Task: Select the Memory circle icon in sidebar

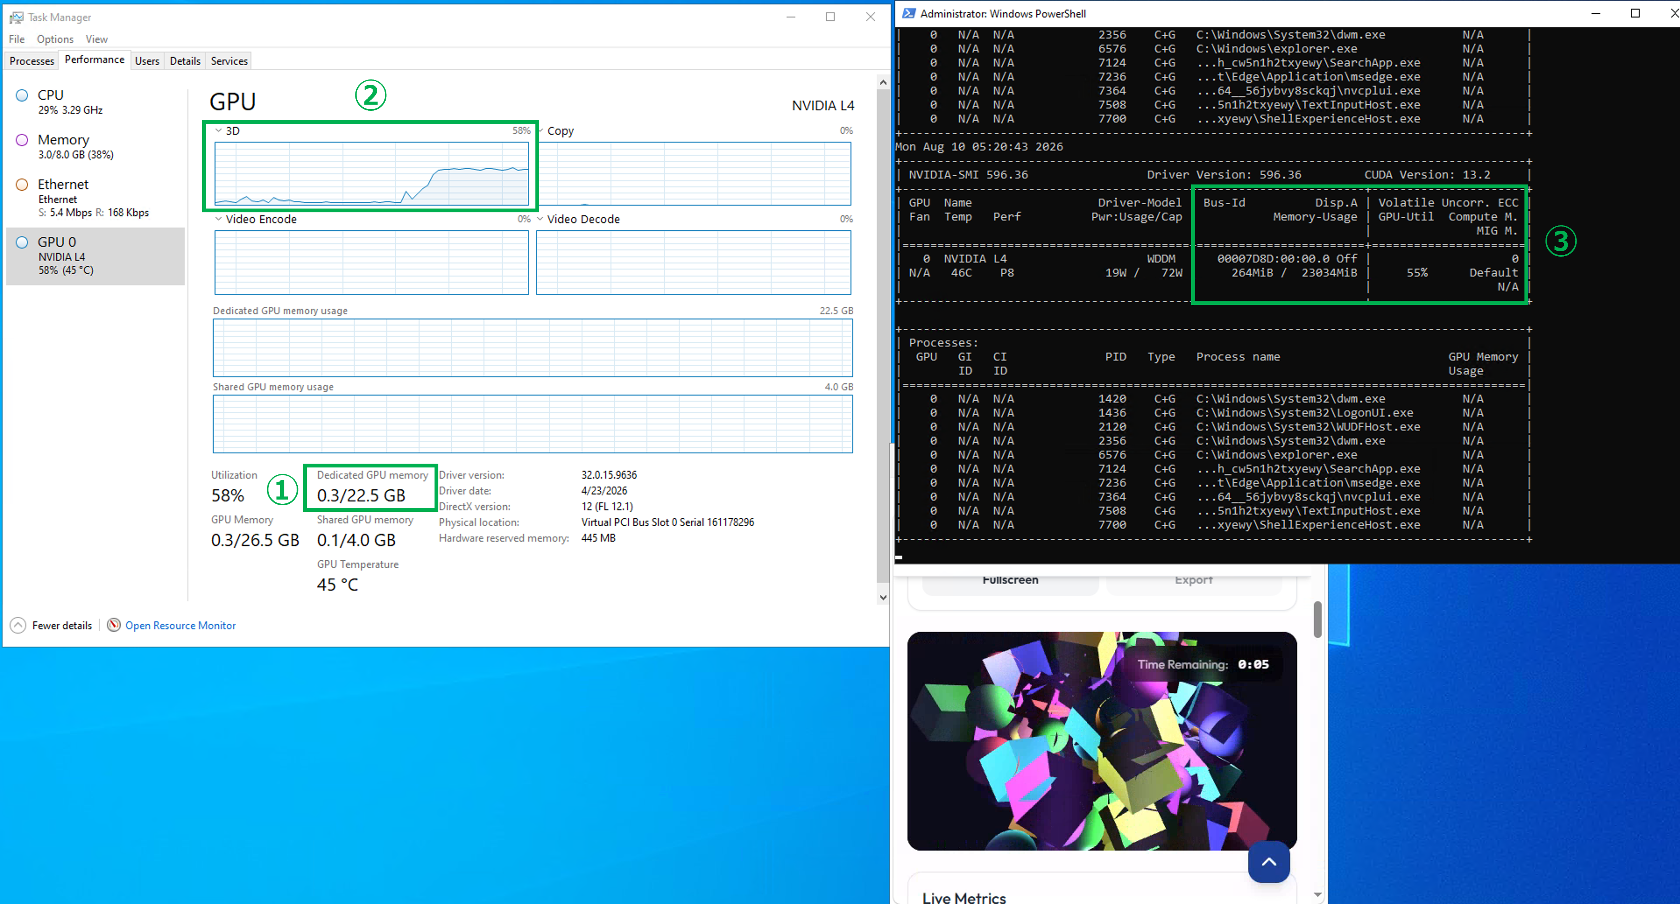Action: [22, 139]
